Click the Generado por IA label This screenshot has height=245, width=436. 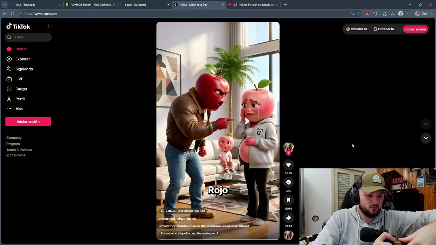[x=190, y=233]
